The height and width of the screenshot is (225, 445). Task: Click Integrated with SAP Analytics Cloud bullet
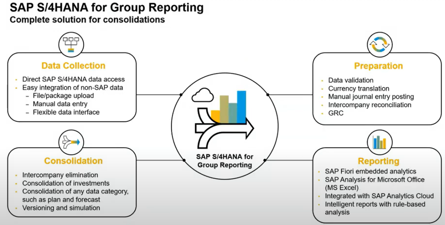coord(379,196)
